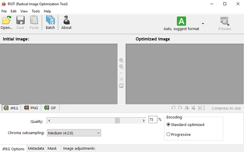Open the File menu
The height and width of the screenshot is (152, 244).
point(4,11)
